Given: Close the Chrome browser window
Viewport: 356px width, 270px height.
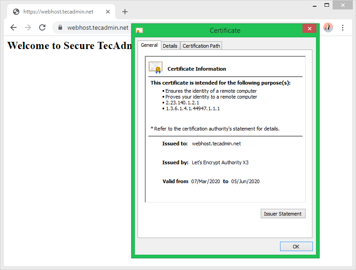Looking at the screenshot, I should pyautogui.click(x=343, y=5).
